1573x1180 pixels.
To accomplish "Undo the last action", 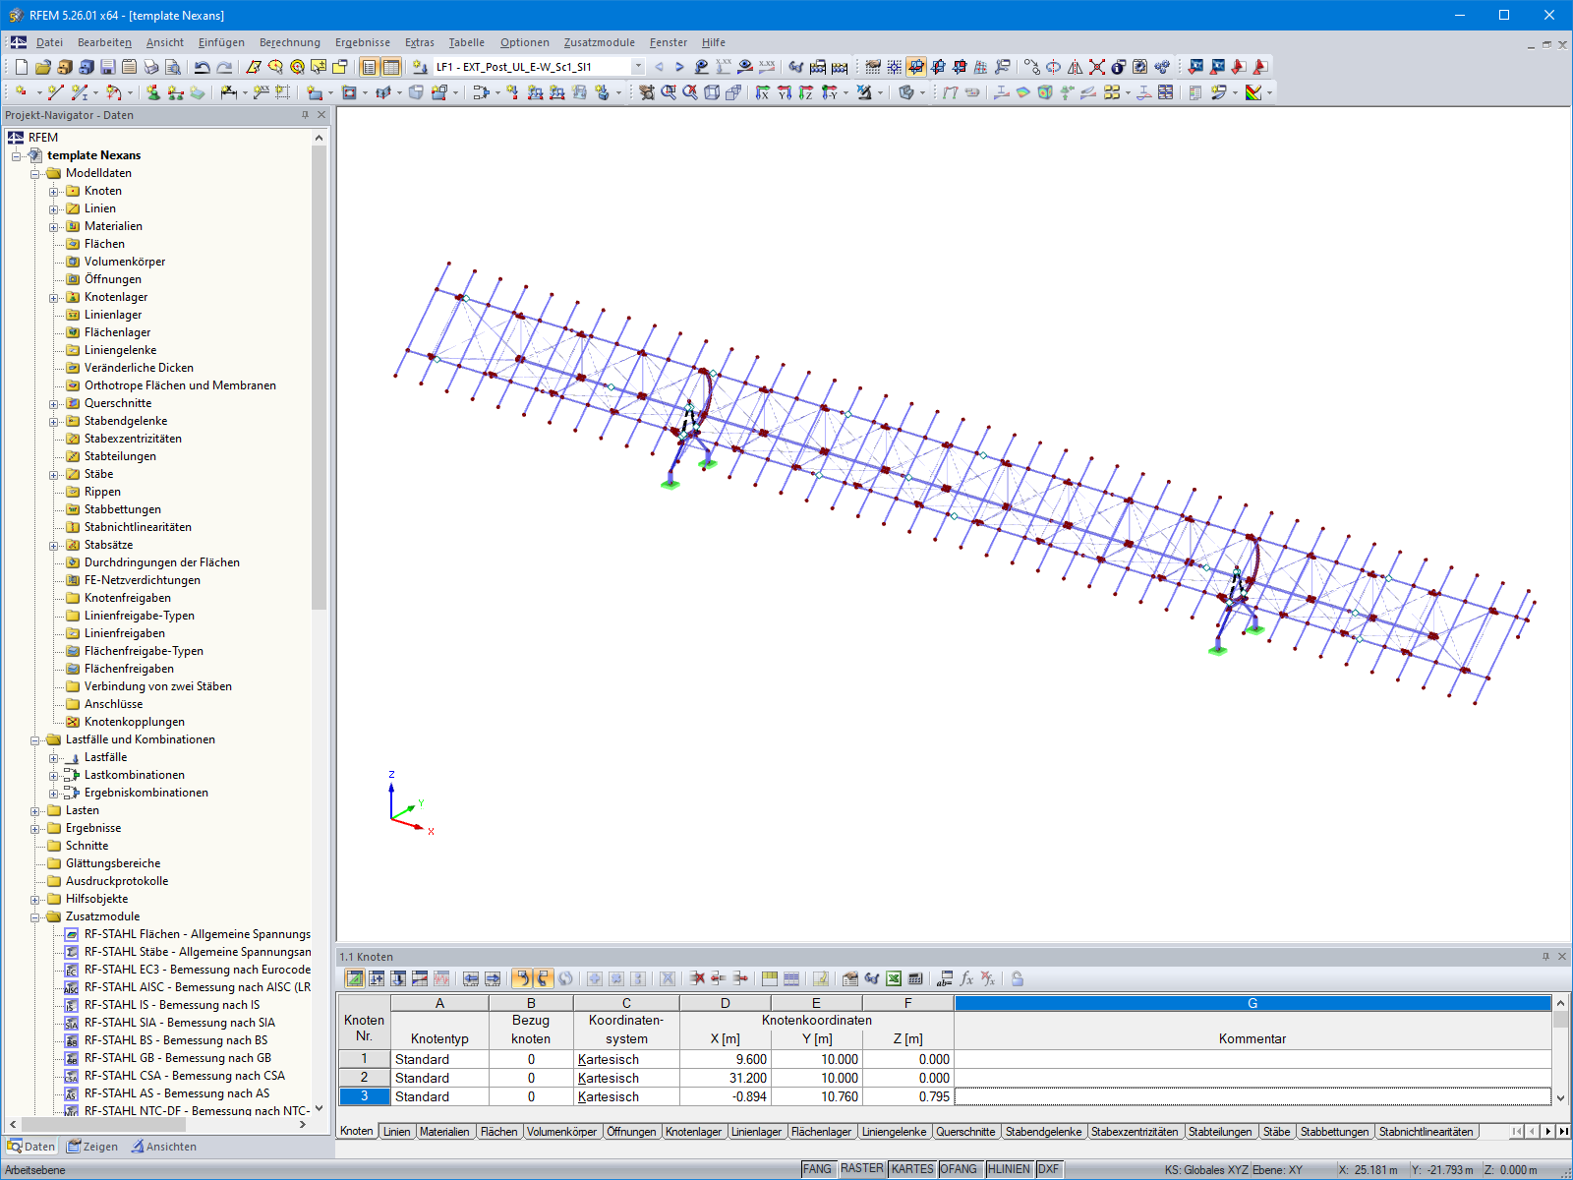I will (x=202, y=67).
